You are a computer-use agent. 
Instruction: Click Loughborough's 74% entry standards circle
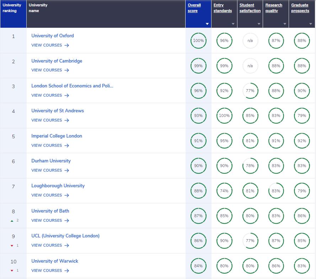coord(224,191)
